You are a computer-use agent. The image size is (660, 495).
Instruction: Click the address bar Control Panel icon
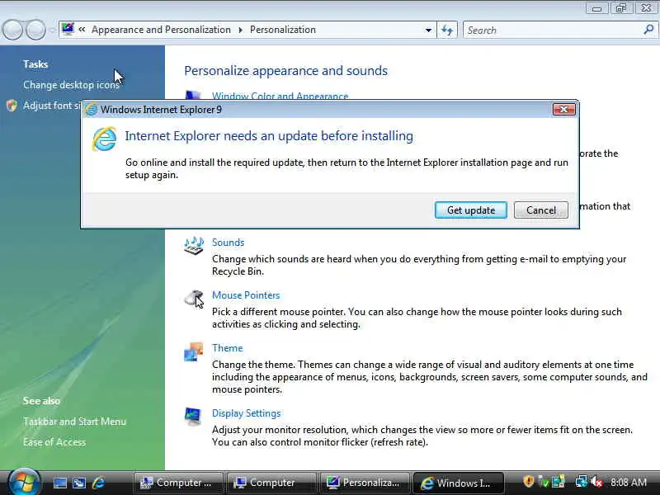pos(68,29)
